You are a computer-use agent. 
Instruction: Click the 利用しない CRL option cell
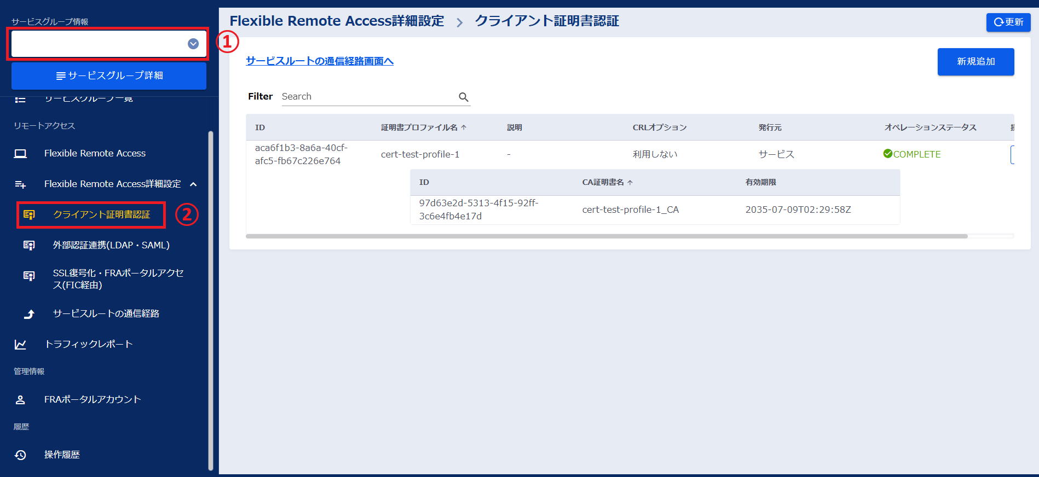pos(655,155)
